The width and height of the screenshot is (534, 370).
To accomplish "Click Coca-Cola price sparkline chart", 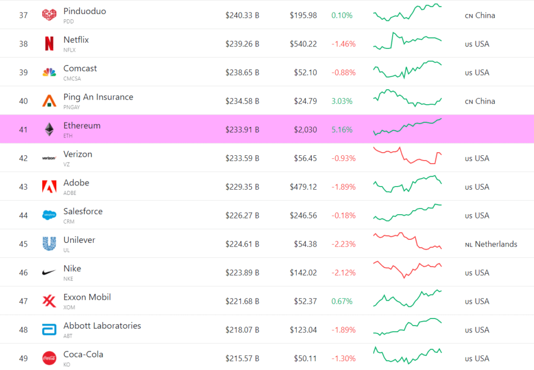I will pos(407,355).
